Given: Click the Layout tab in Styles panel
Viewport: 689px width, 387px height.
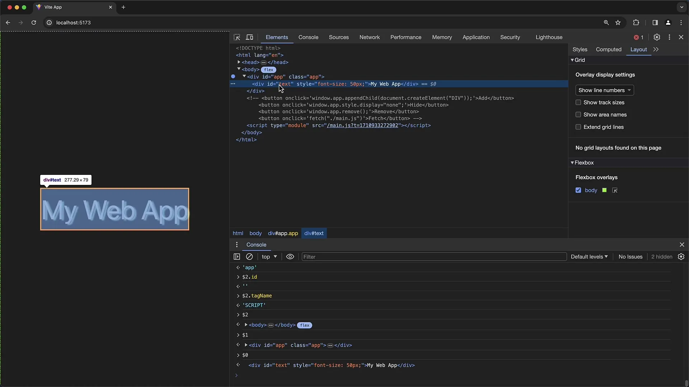Looking at the screenshot, I should (x=638, y=49).
